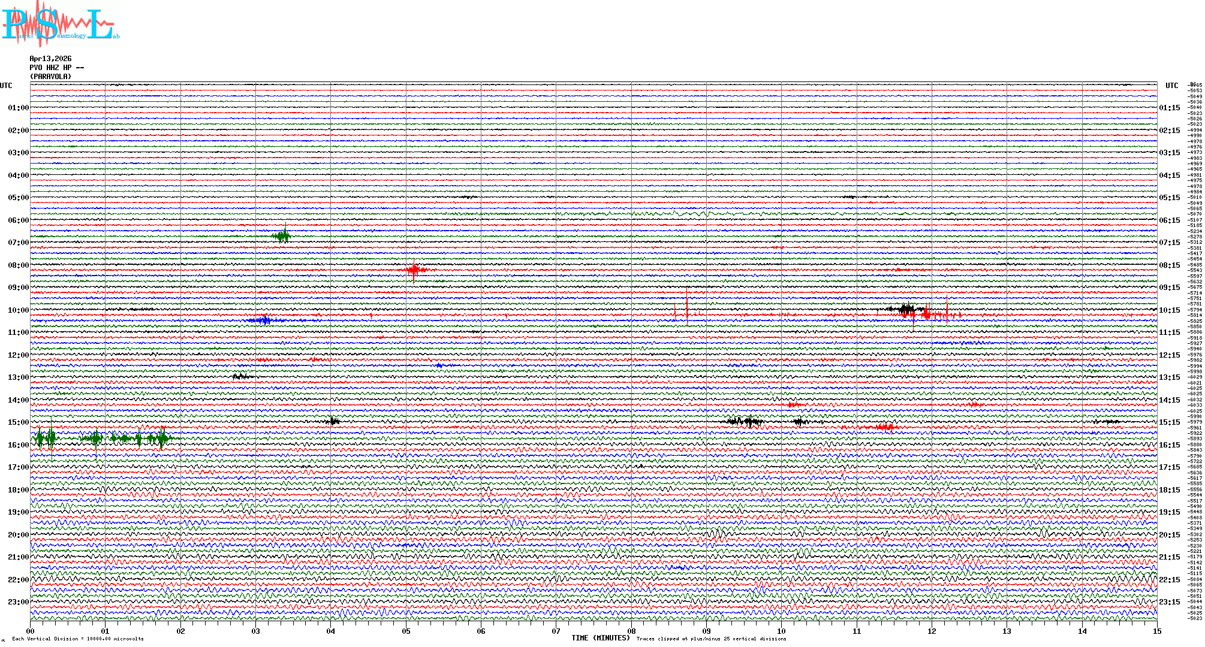Click the Apr13,2026 date label
This screenshot has width=1205, height=647.
point(50,59)
